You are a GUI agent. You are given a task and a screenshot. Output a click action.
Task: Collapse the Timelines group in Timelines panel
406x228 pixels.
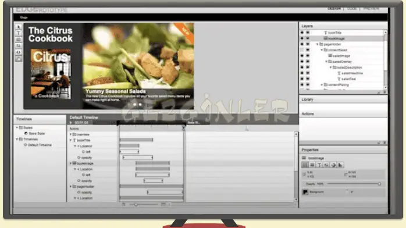(x=17, y=139)
